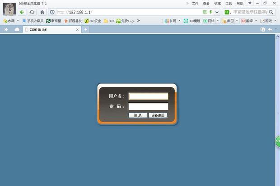Image resolution: width=280 pixels, height=186 pixels.
Task: Open the 翻译 translate tool
Action: pyautogui.click(x=249, y=21)
